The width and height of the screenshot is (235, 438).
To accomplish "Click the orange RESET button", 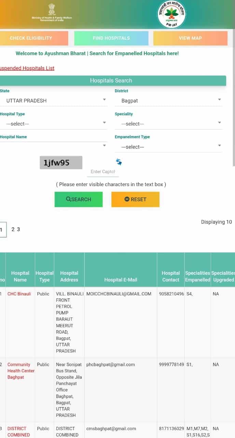I will pyautogui.click(x=135, y=199).
